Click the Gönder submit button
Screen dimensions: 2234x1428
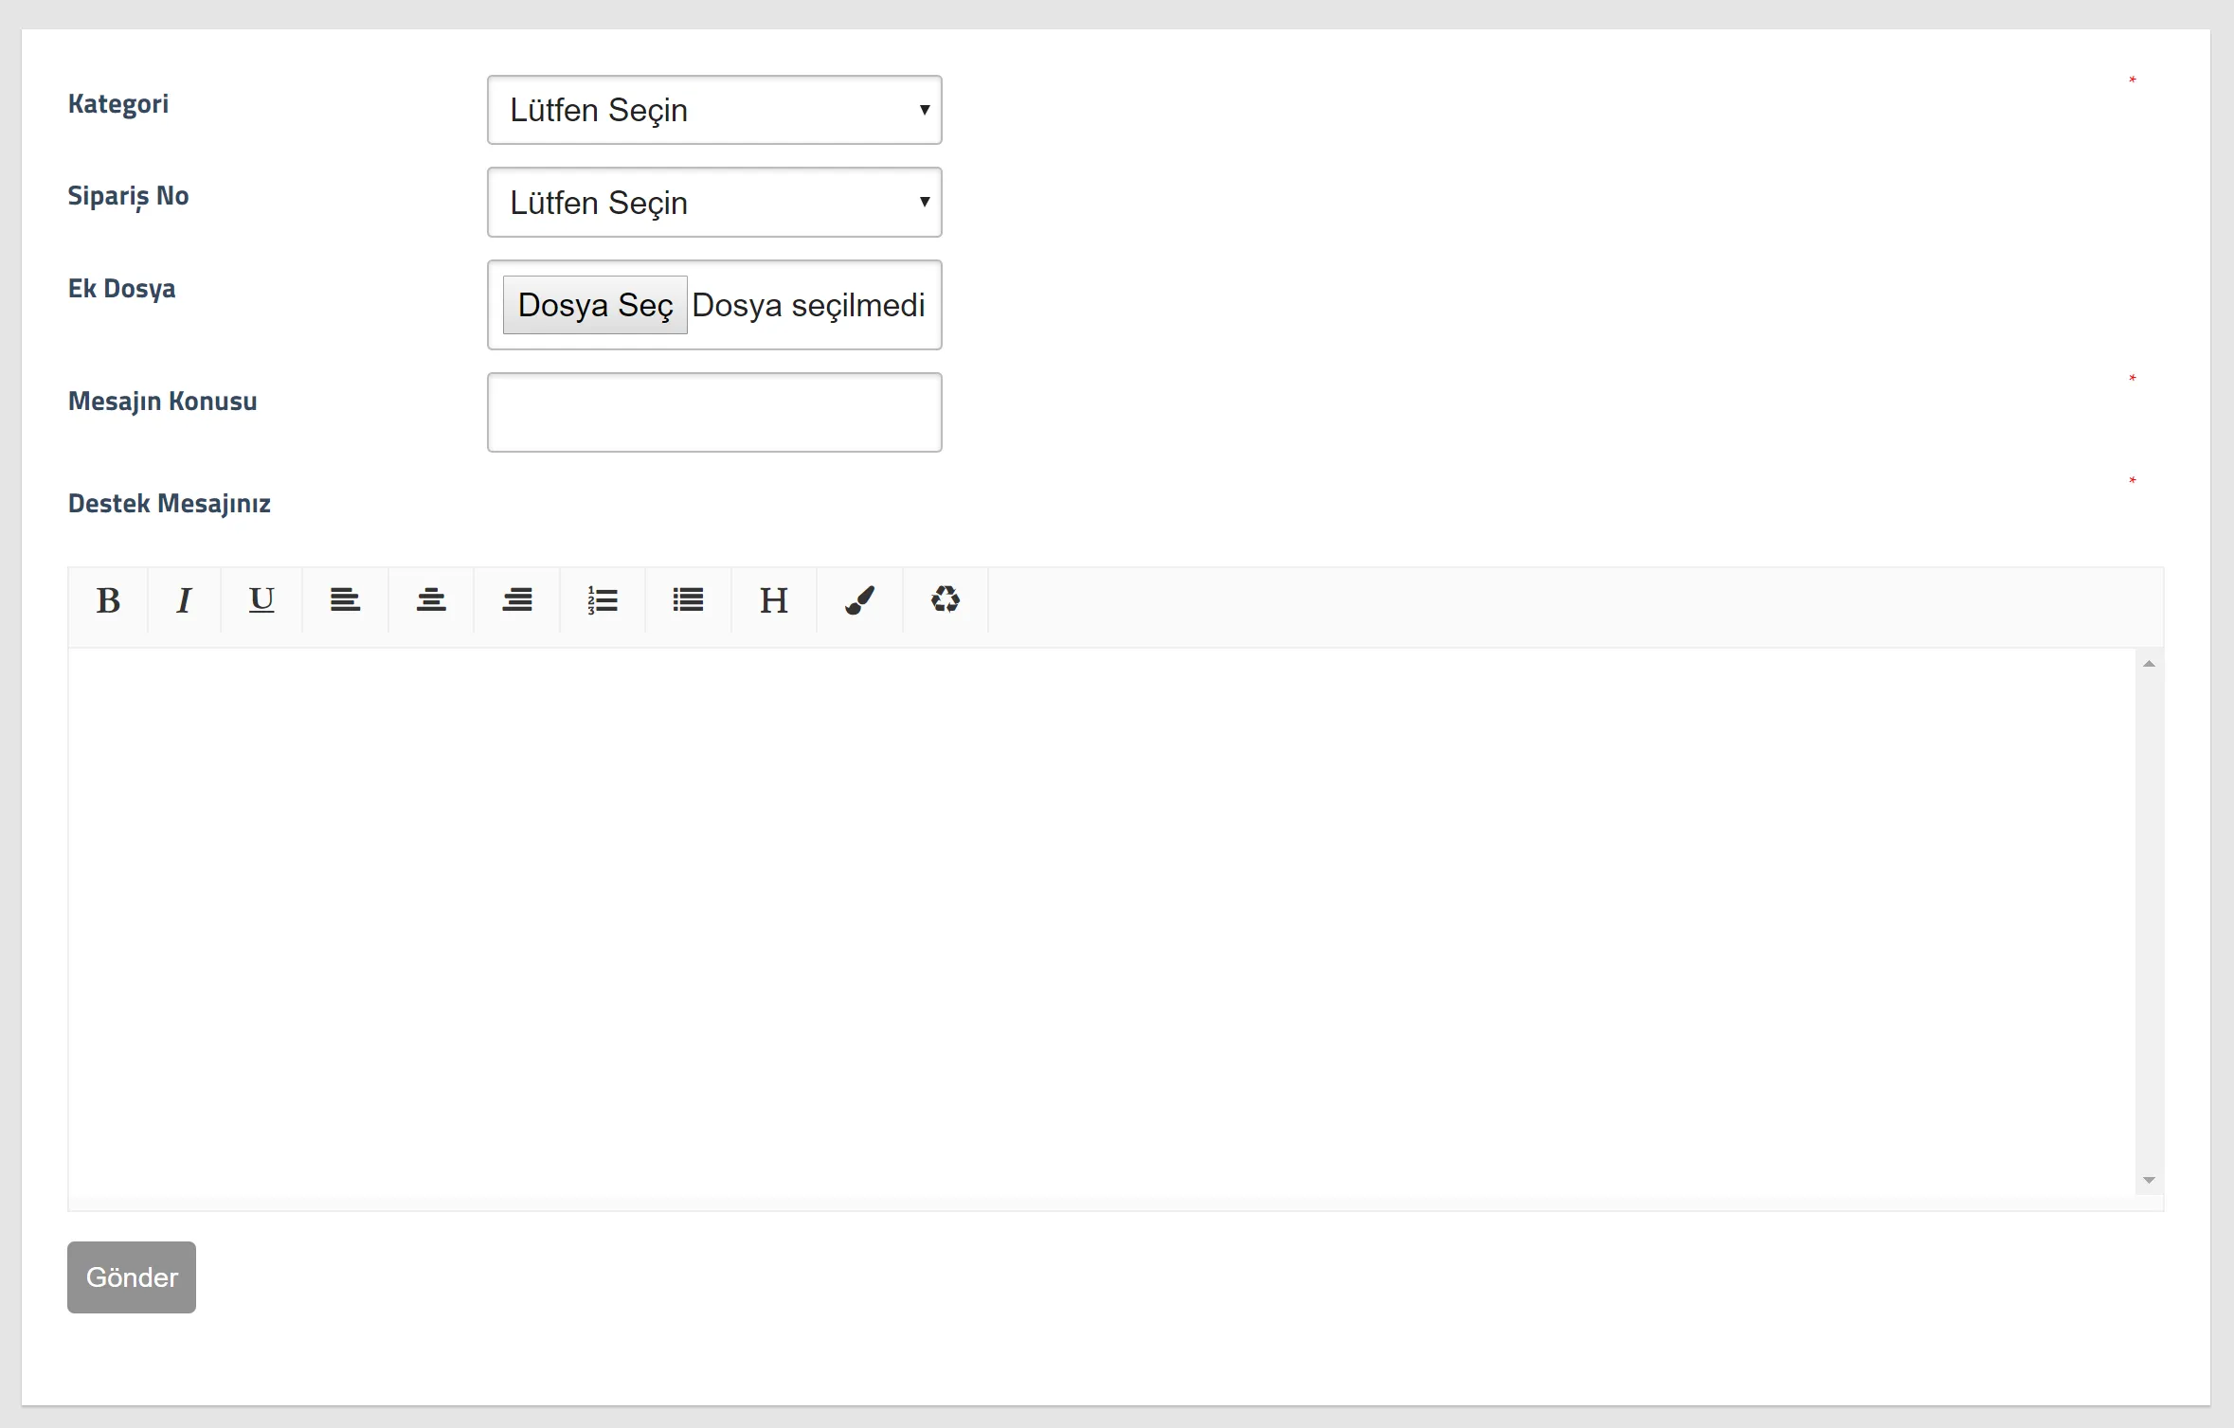pyautogui.click(x=132, y=1277)
